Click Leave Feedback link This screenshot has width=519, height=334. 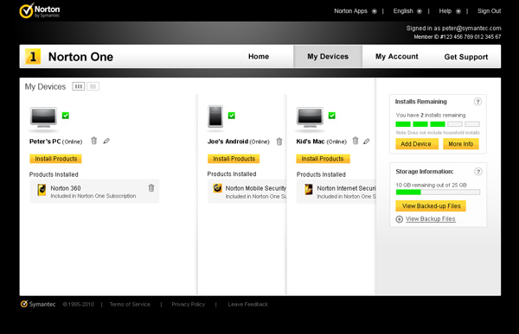pyautogui.click(x=248, y=305)
